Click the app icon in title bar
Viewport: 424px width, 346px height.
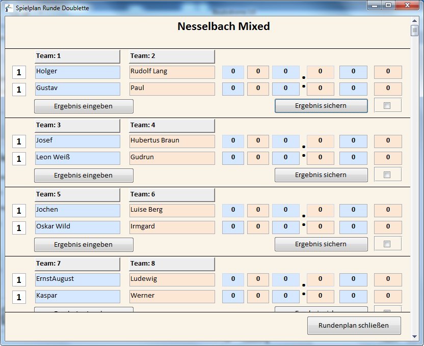(9, 8)
